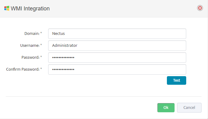Click the Windows logo icon in title
This screenshot has width=208, height=119.
tap(7, 8)
